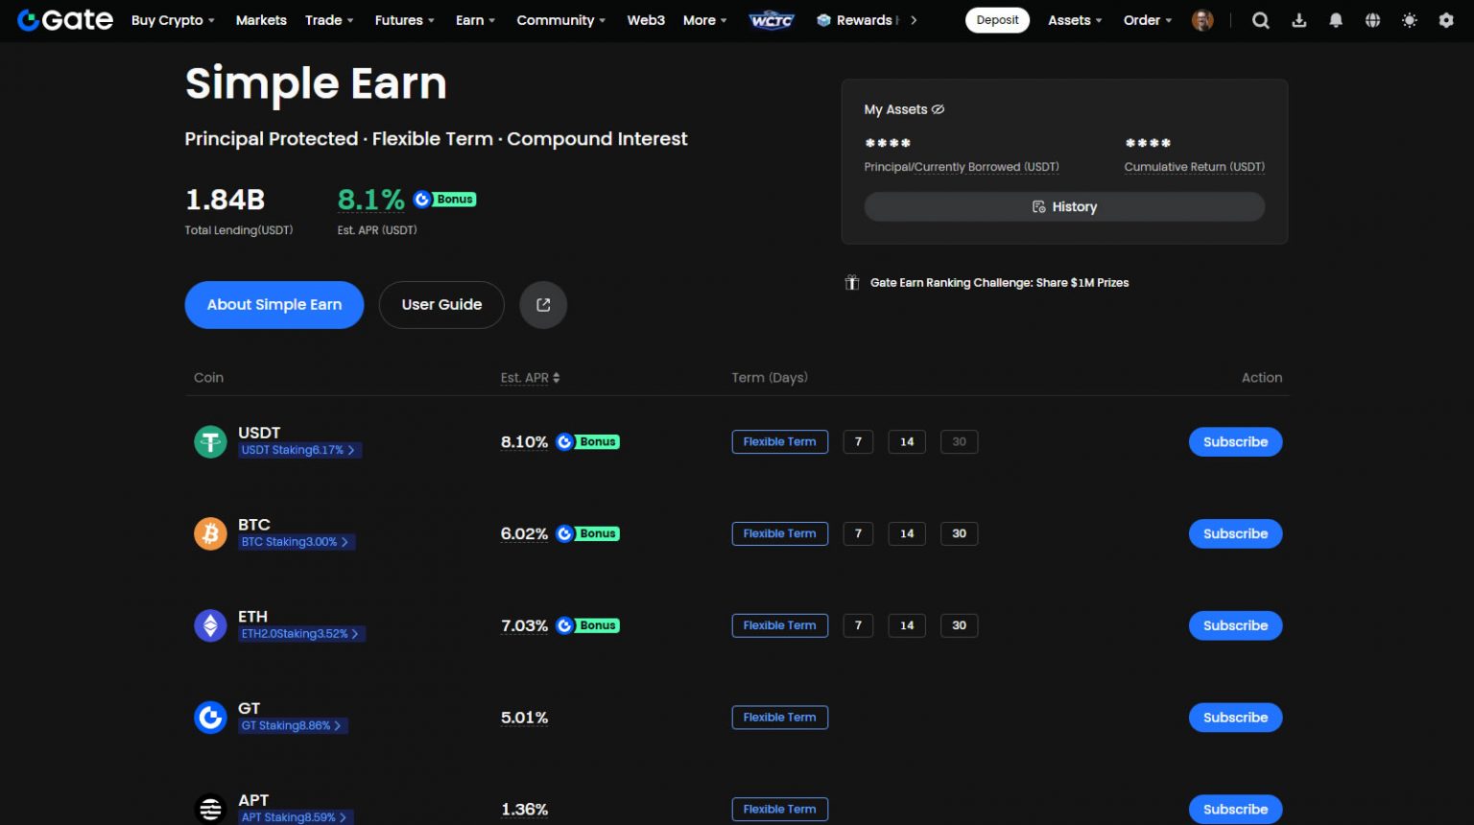Click Bonus badge in ETH row
The width and height of the screenshot is (1474, 825).
[588, 625]
